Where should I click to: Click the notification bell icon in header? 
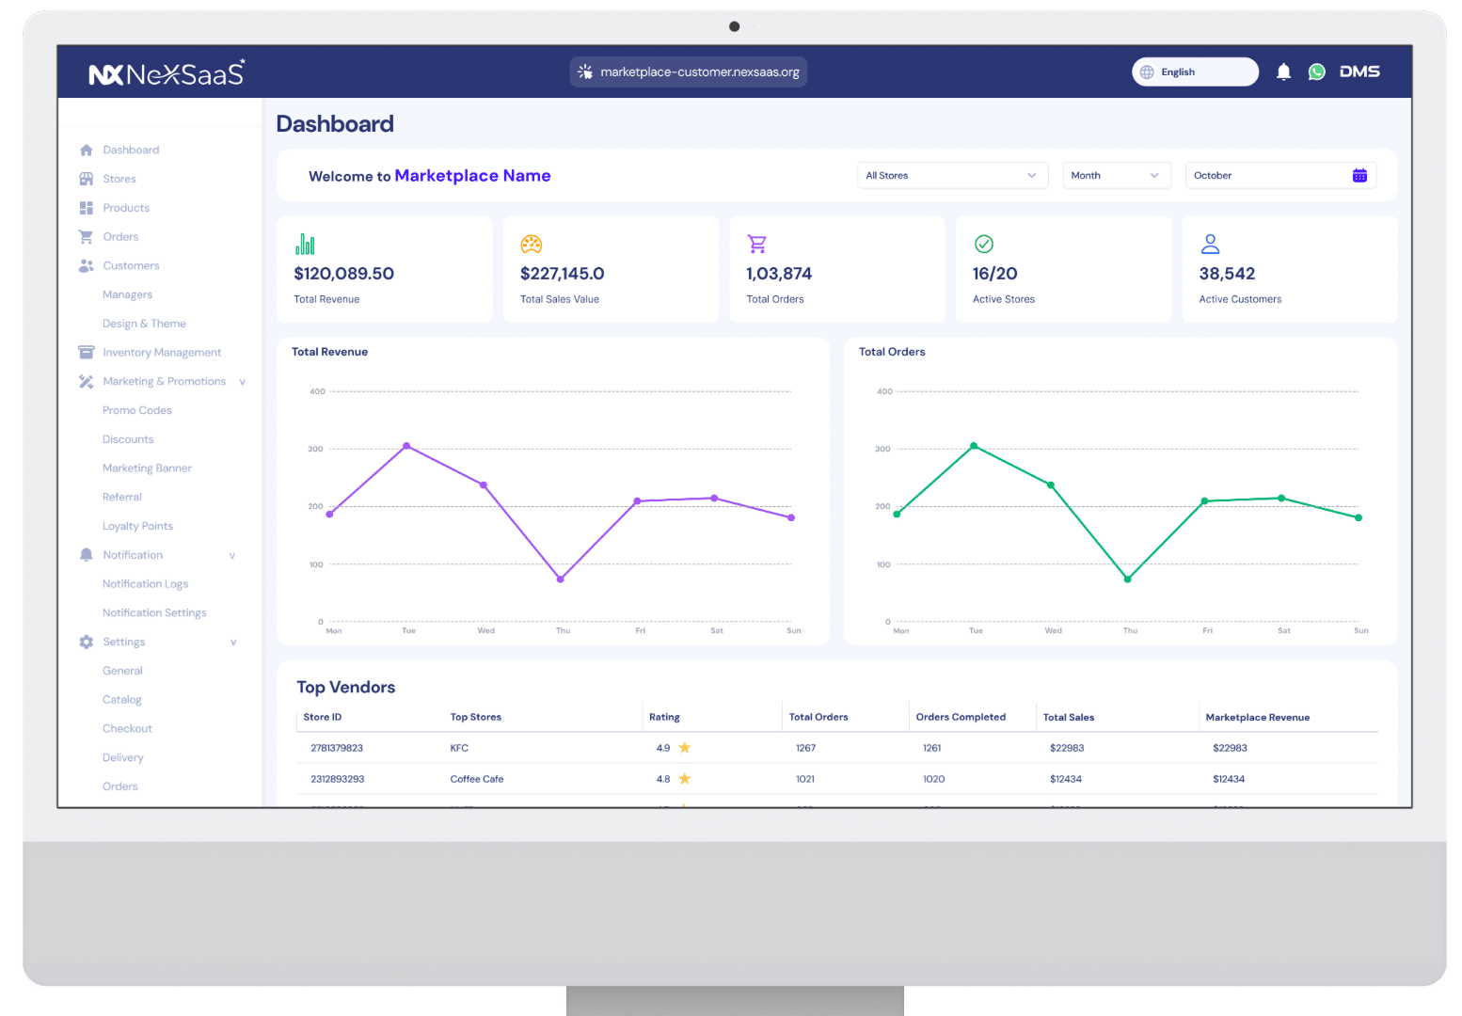[x=1283, y=72]
